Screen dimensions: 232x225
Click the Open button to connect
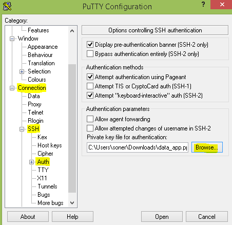point(162,217)
